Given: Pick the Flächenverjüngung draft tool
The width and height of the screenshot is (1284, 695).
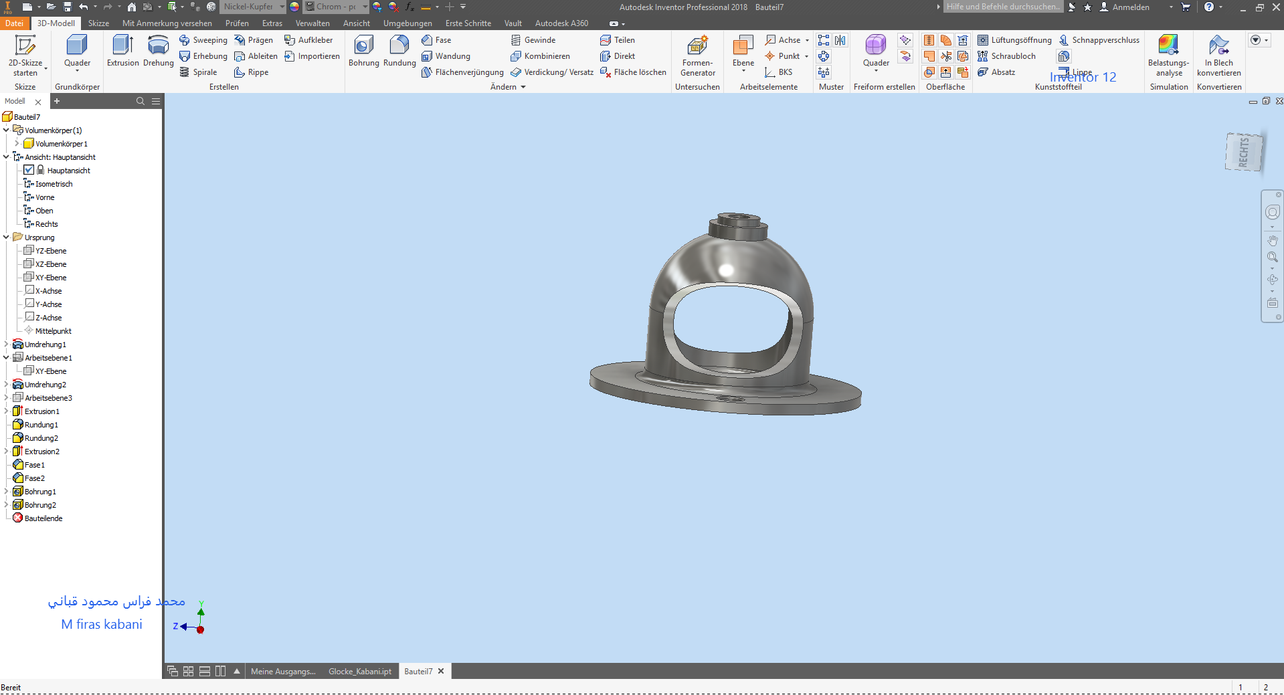Looking at the screenshot, I should 462,72.
